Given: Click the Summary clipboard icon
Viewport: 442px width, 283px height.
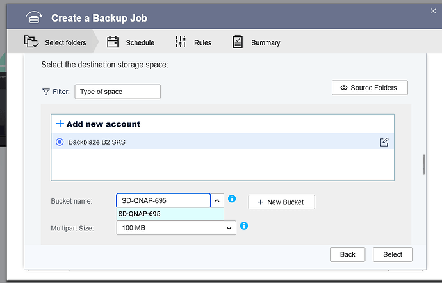Looking at the screenshot, I should coord(238,42).
